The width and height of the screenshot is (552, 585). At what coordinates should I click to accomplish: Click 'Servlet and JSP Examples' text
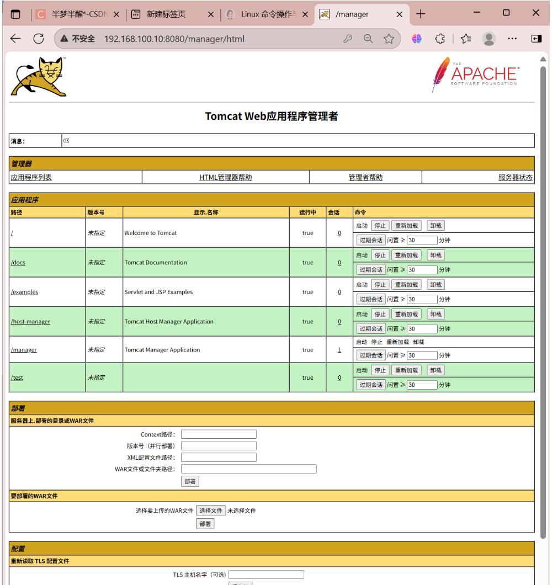158,292
